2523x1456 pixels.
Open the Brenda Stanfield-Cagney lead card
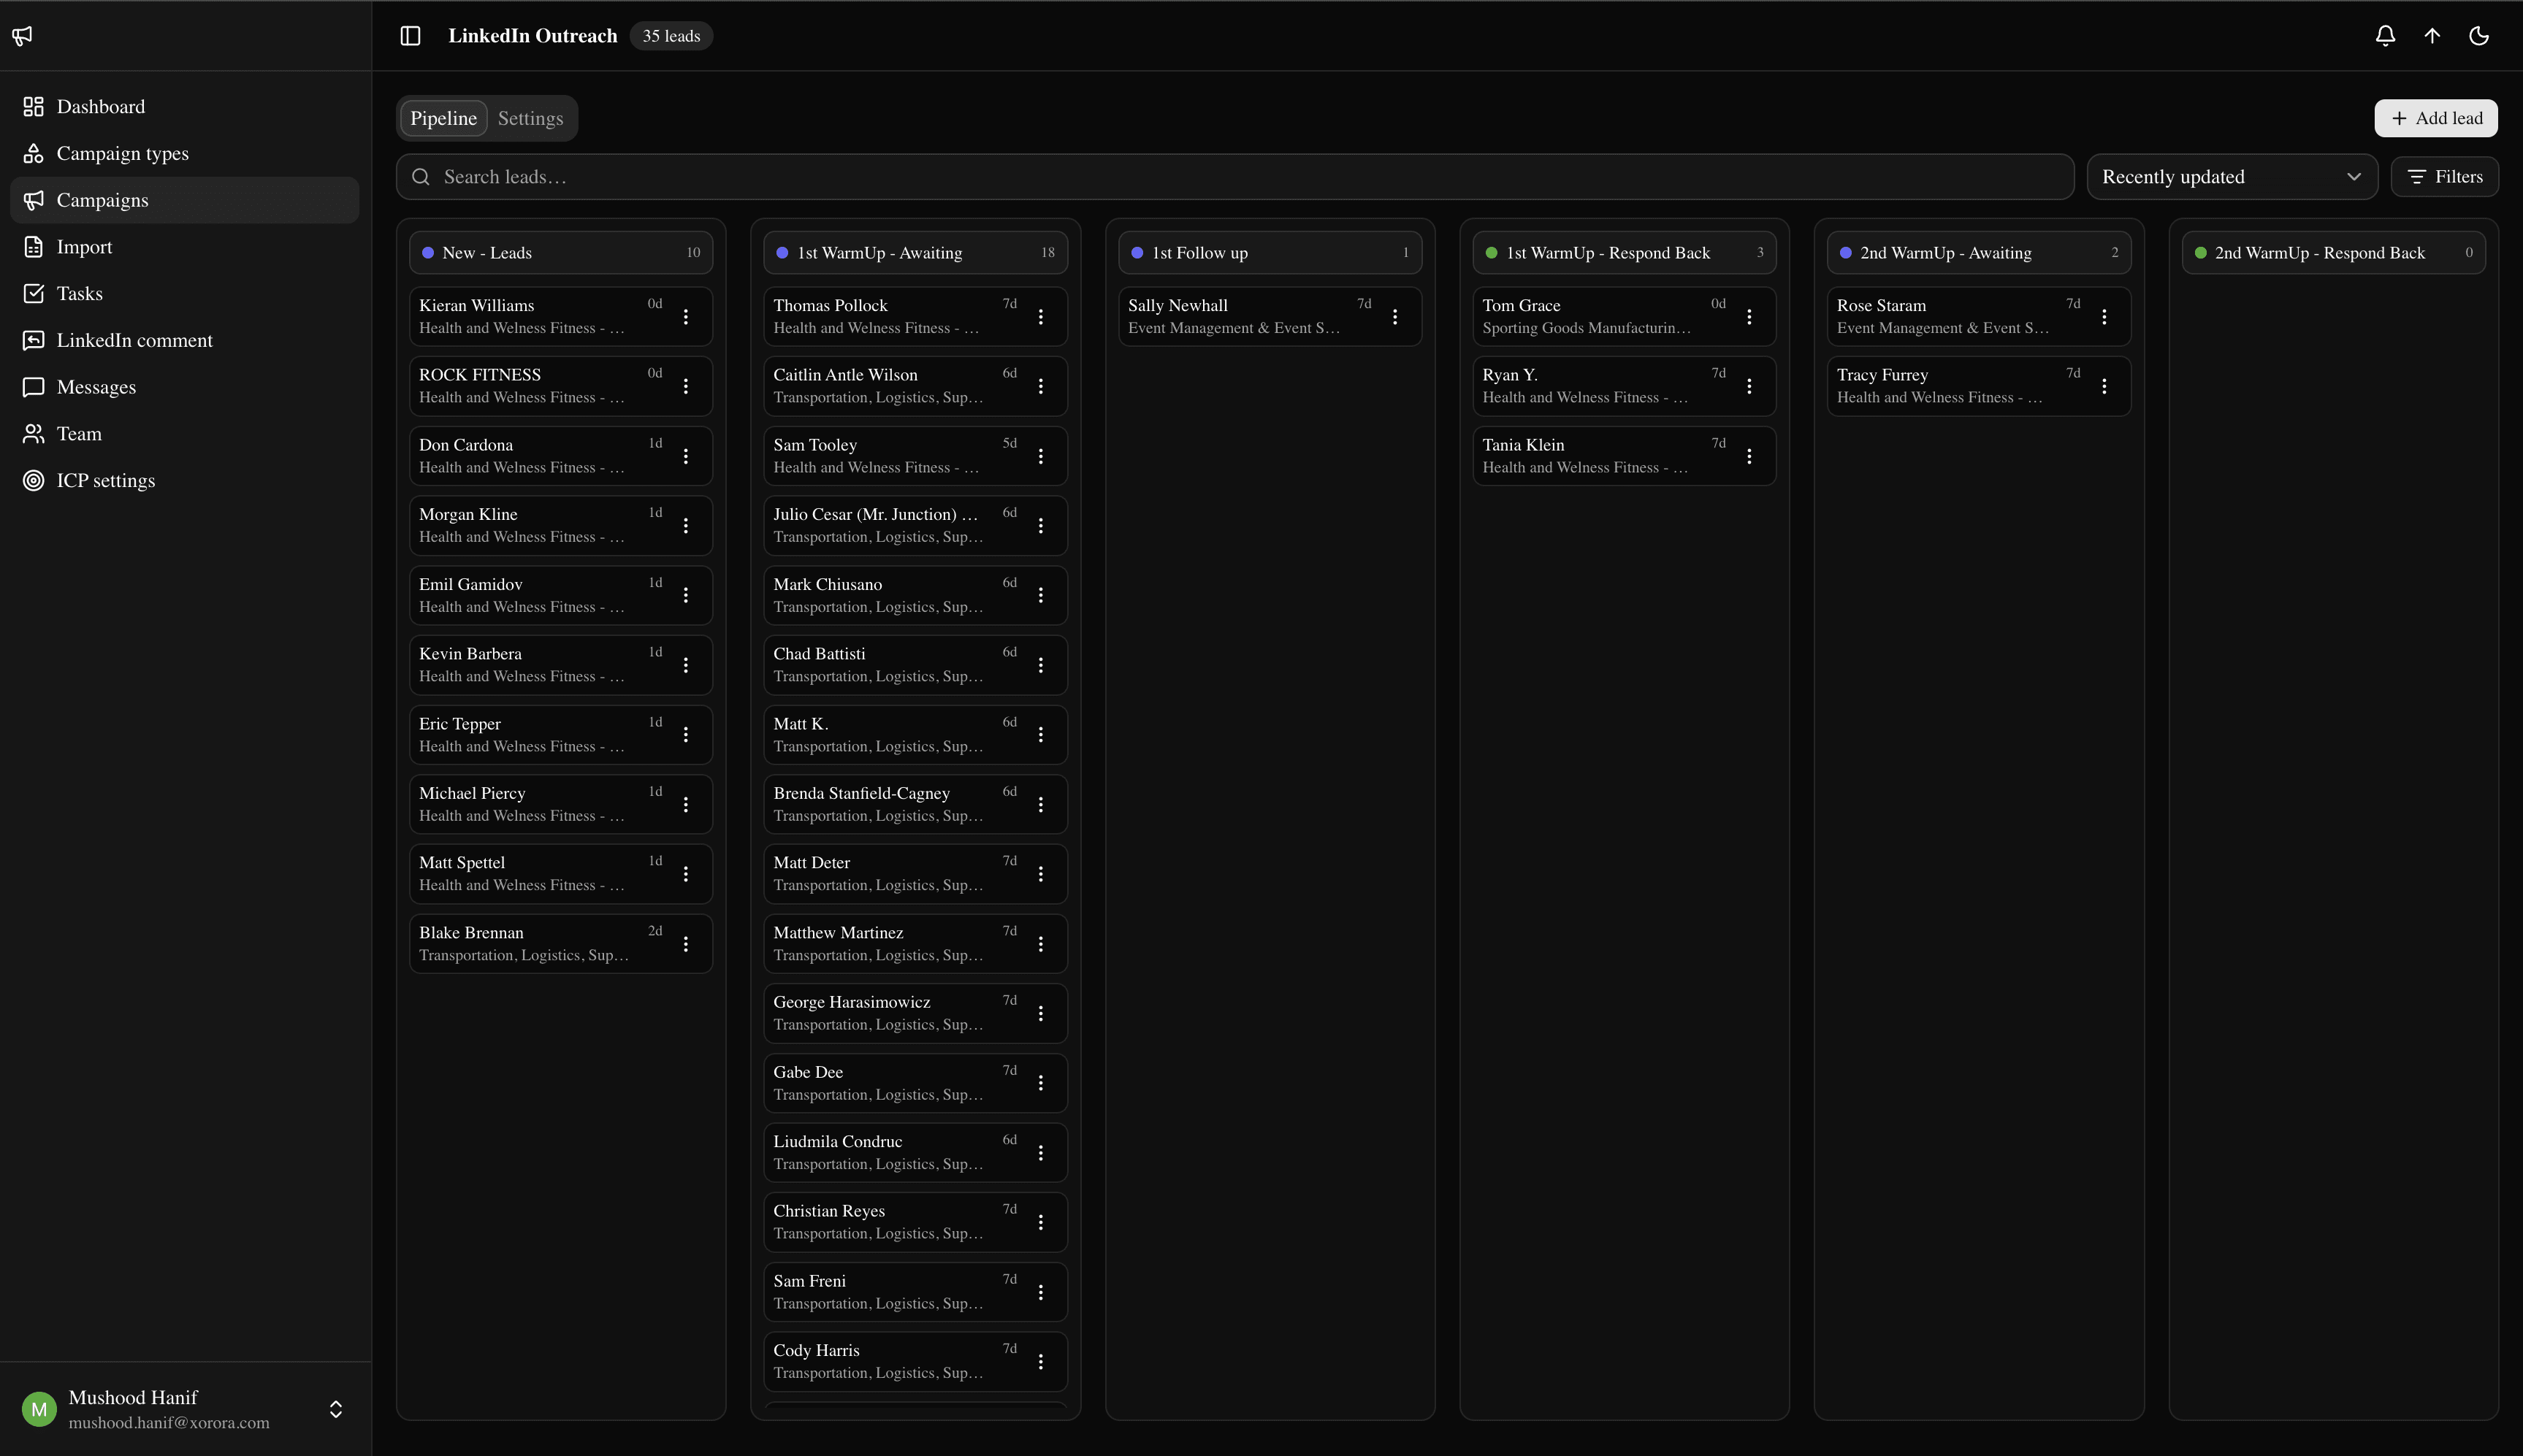tap(915, 804)
